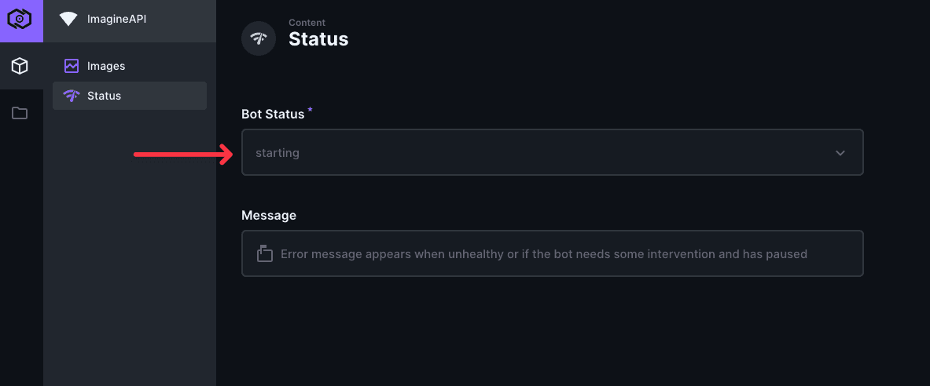Click the icon inside the Message field
Screen dimensions: 930x386
[x=264, y=253]
